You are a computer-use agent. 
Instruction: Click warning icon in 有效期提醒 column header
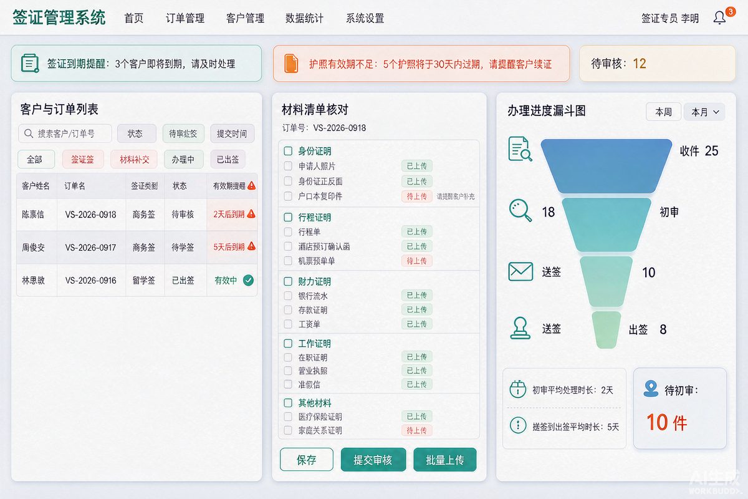tap(251, 185)
